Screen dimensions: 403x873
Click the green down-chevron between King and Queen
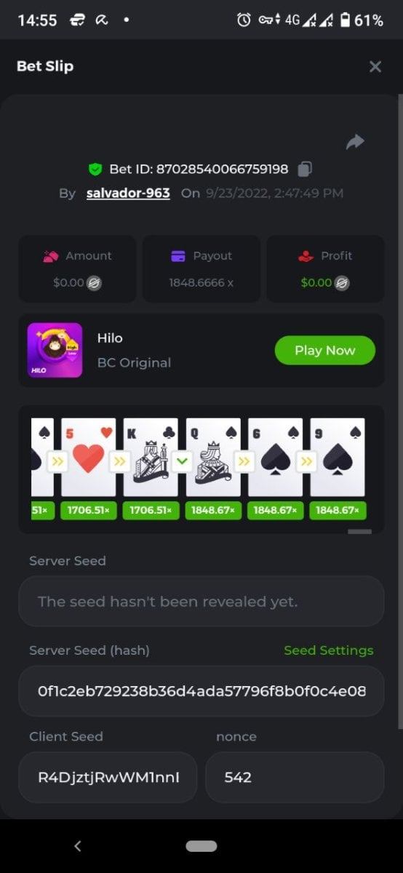[183, 461]
